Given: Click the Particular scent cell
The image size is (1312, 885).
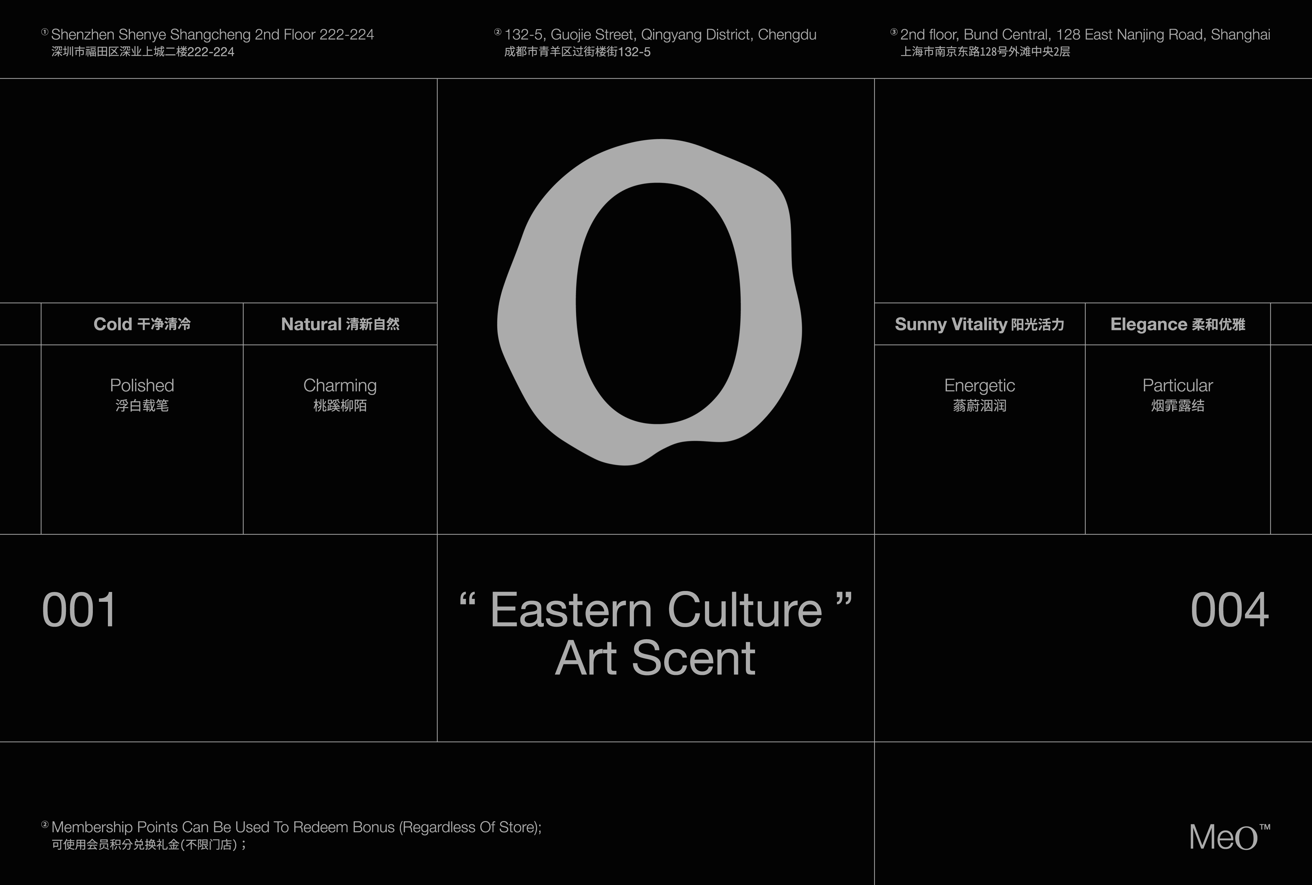Looking at the screenshot, I should (1178, 394).
